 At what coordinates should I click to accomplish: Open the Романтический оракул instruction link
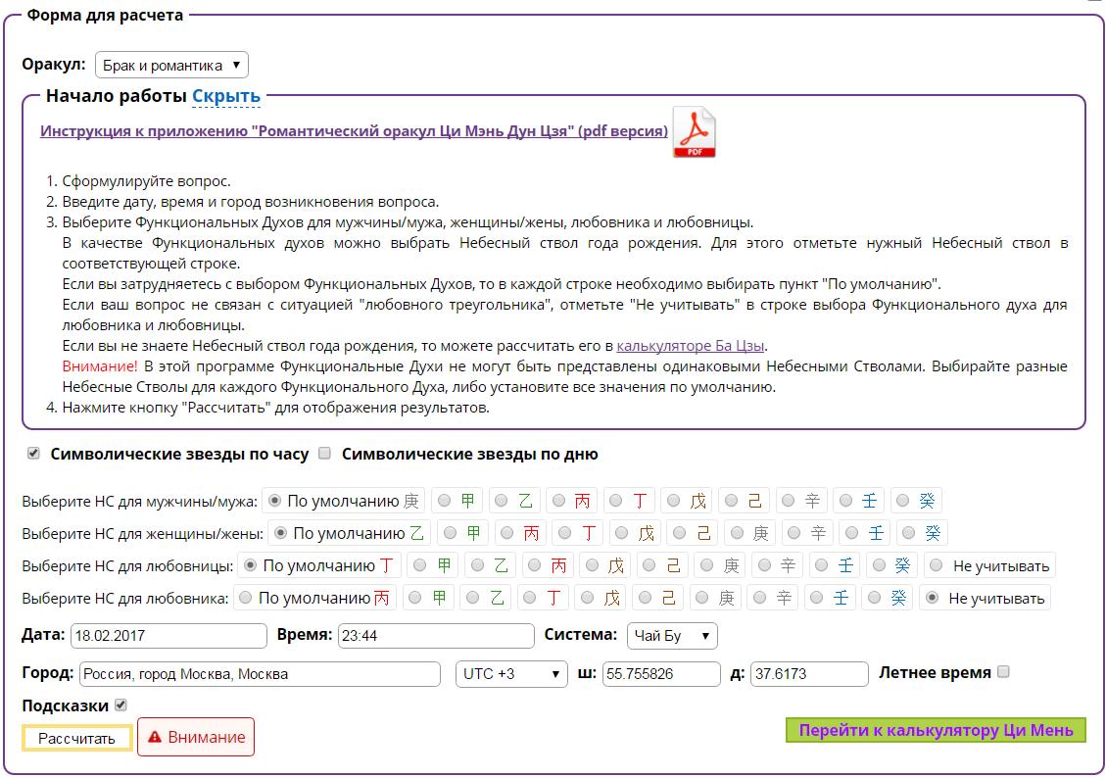[354, 130]
